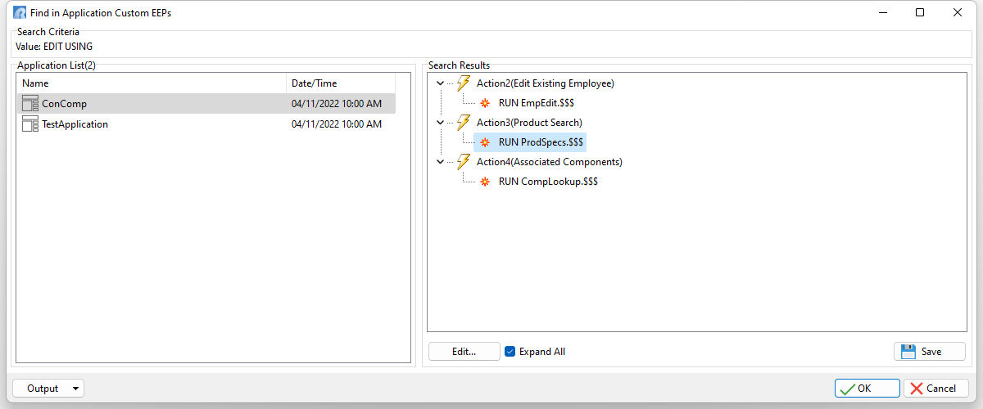Sort list by Date/Time column header
The width and height of the screenshot is (983, 409).
tap(341, 83)
